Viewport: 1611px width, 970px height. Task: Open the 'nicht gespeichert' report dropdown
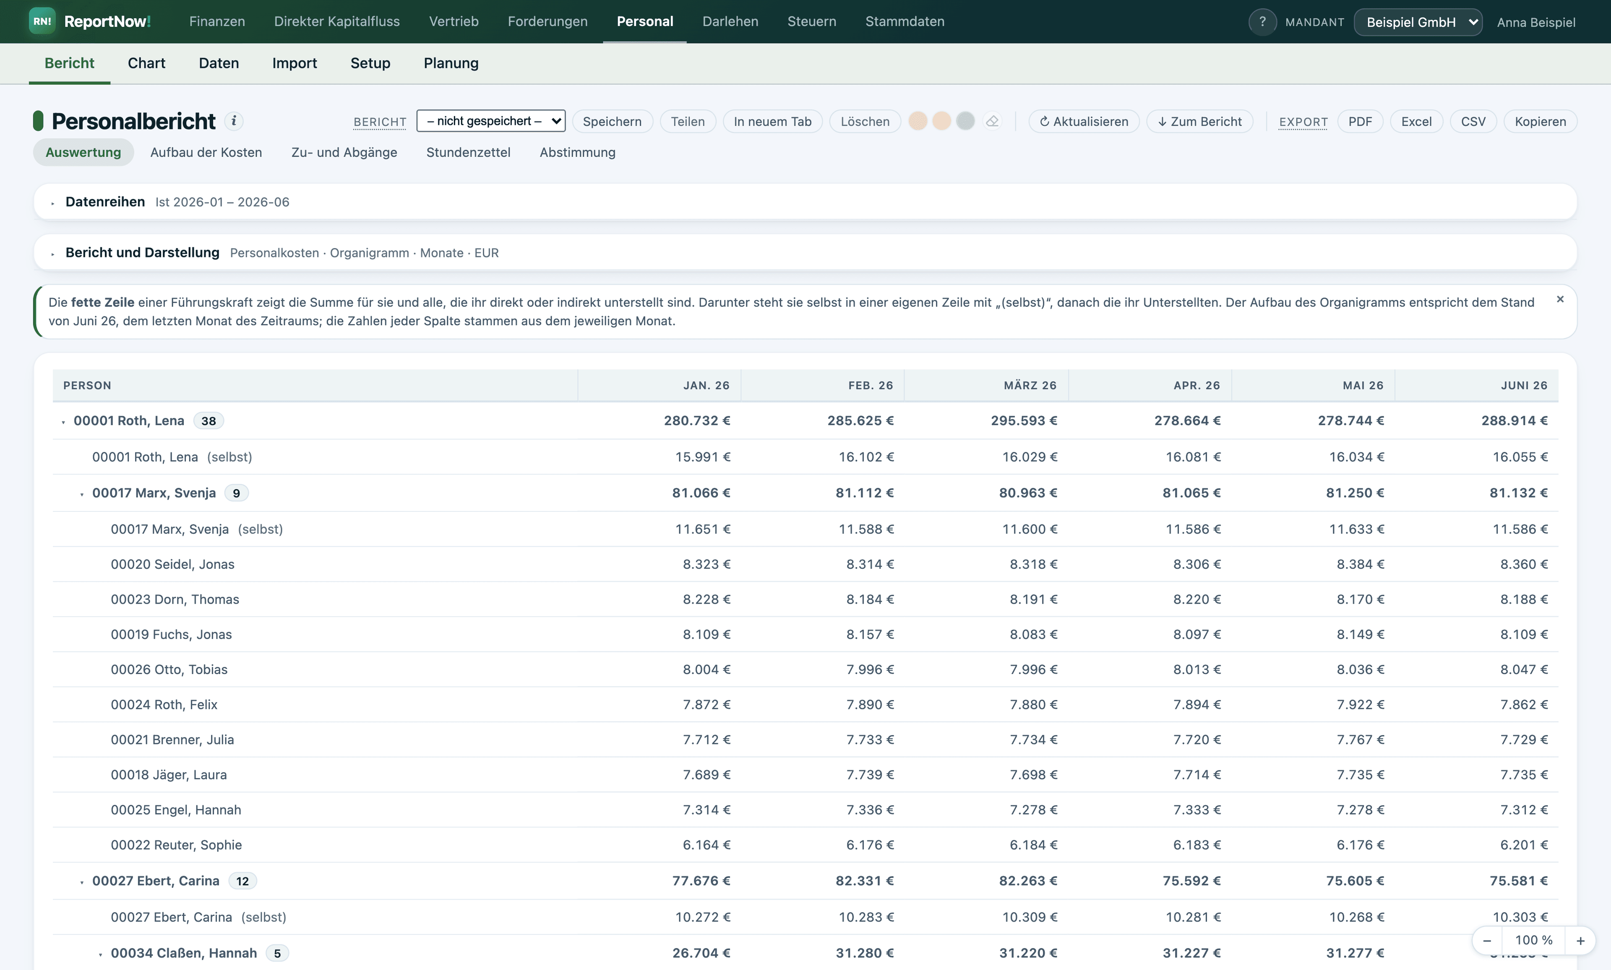[x=491, y=121]
